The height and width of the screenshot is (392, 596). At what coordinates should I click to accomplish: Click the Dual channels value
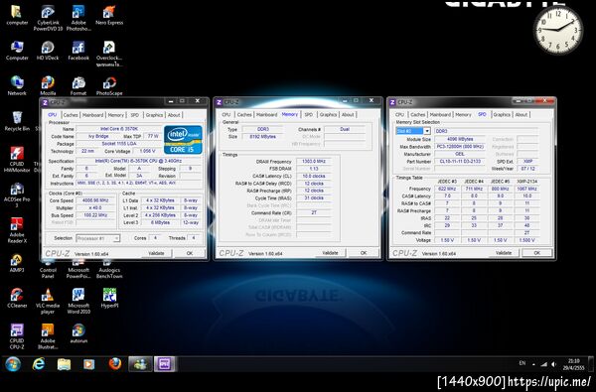[x=345, y=129]
